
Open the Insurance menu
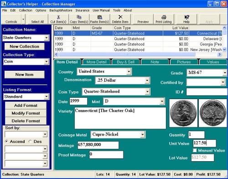(x=83, y=11)
